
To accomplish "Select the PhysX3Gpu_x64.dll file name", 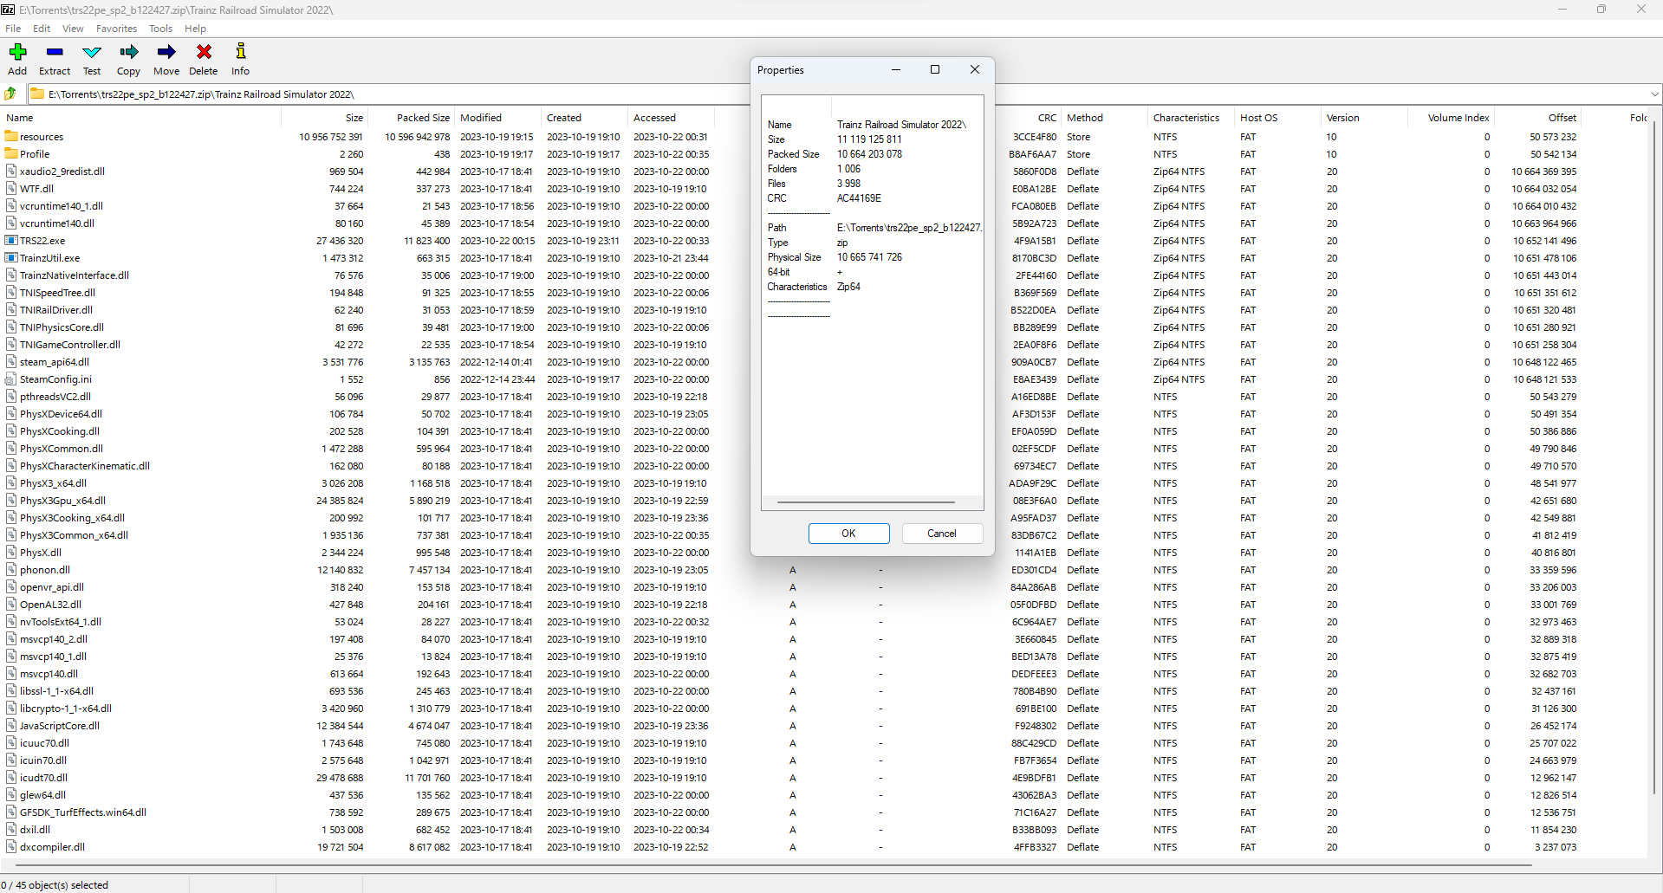I will [x=62, y=501].
